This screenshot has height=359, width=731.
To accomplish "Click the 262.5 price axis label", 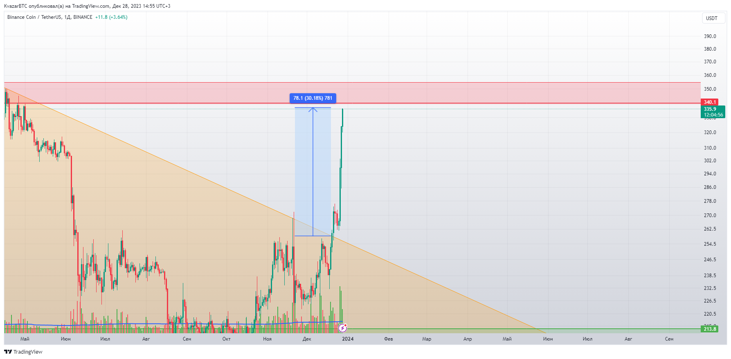I will 710,229.
